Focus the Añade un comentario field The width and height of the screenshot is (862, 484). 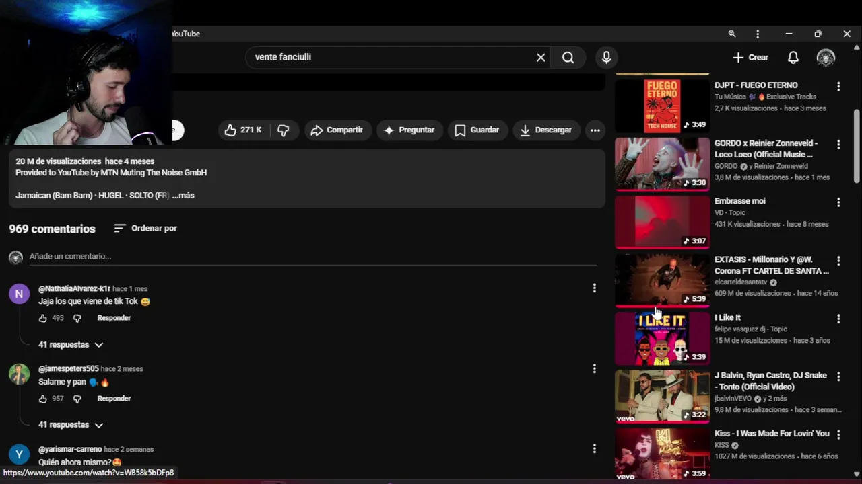(x=312, y=257)
